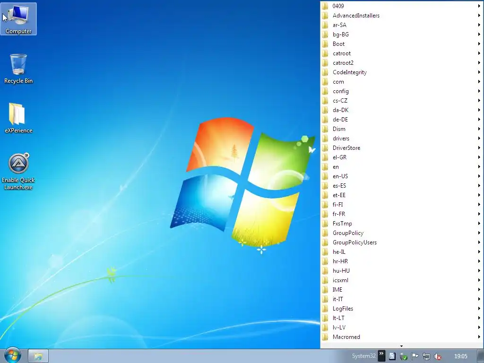Expand the de-DE submenu arrow
484x363 pixels.
tap(479, 120)
